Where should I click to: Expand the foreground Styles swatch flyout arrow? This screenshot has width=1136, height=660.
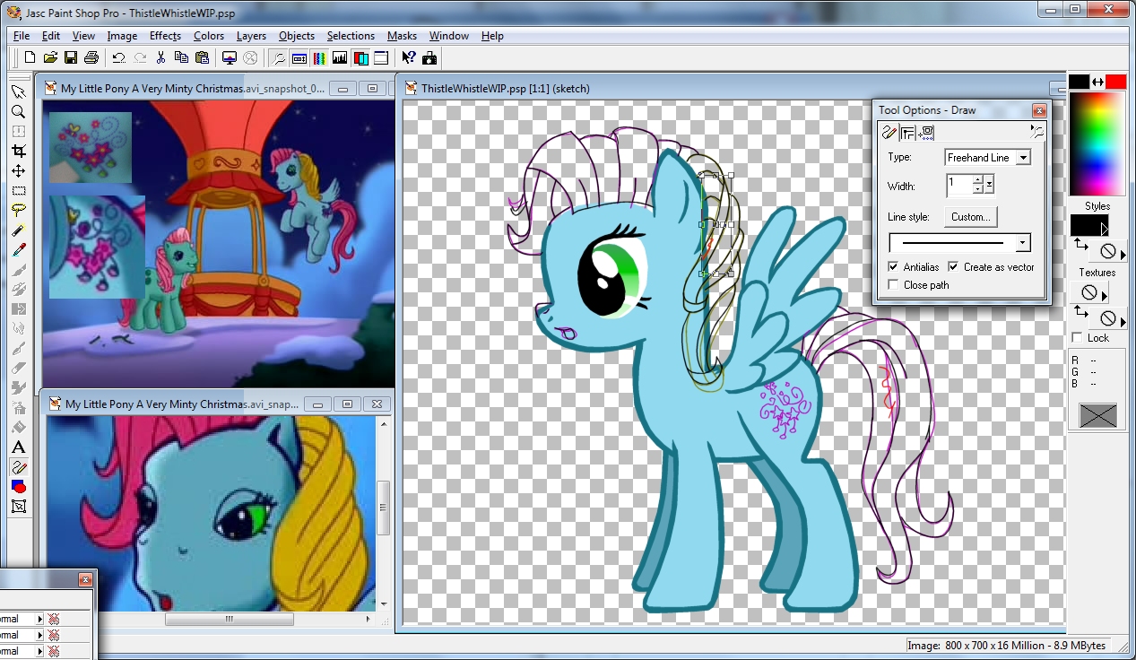[x=1105, y=229]
